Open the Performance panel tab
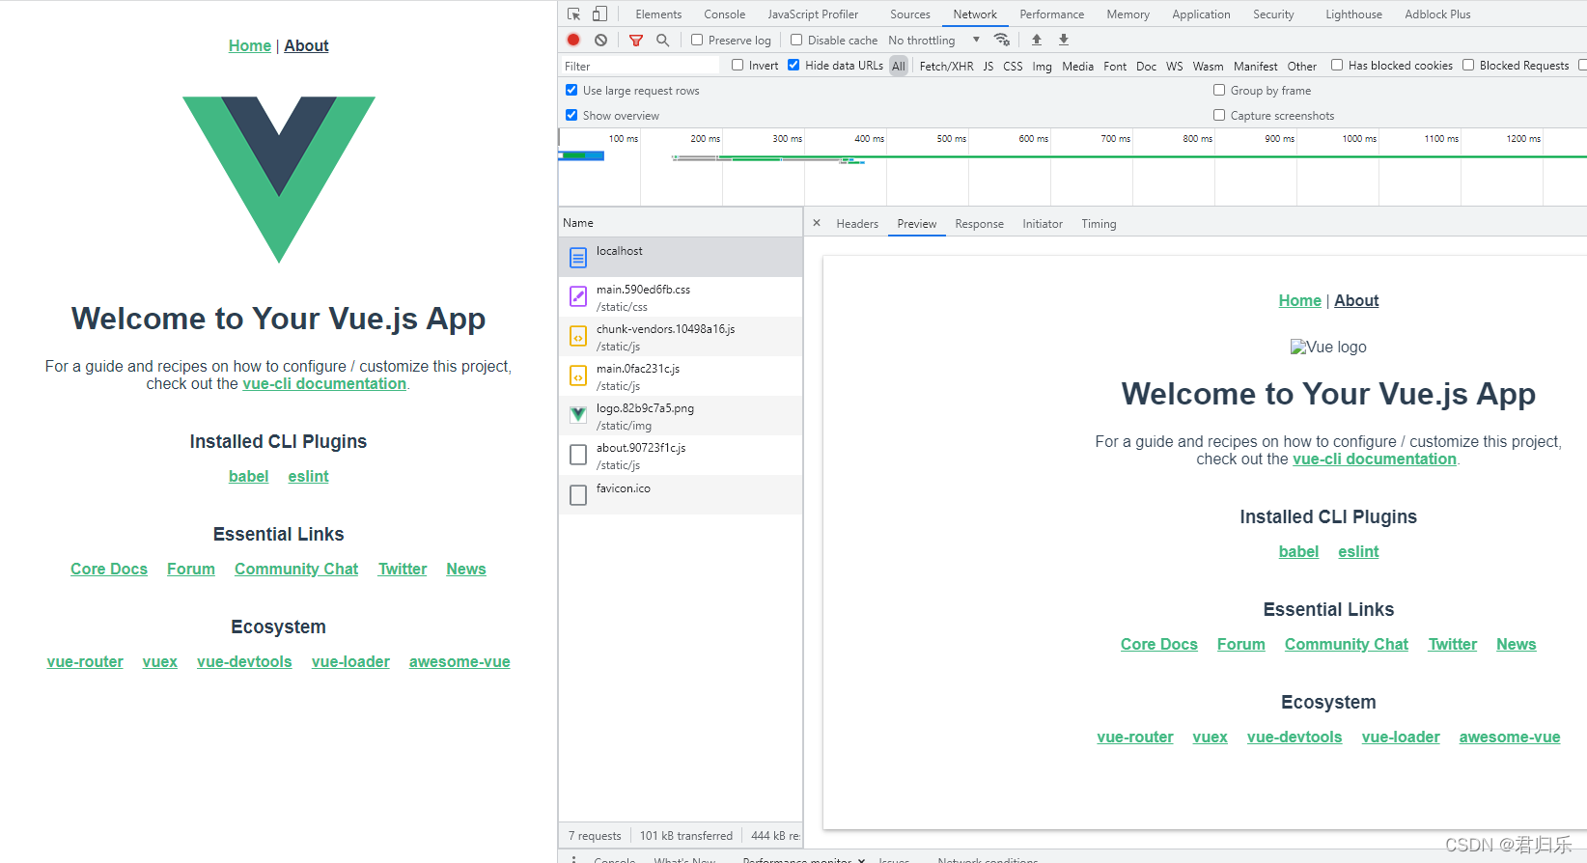 tap(1052, 14)
